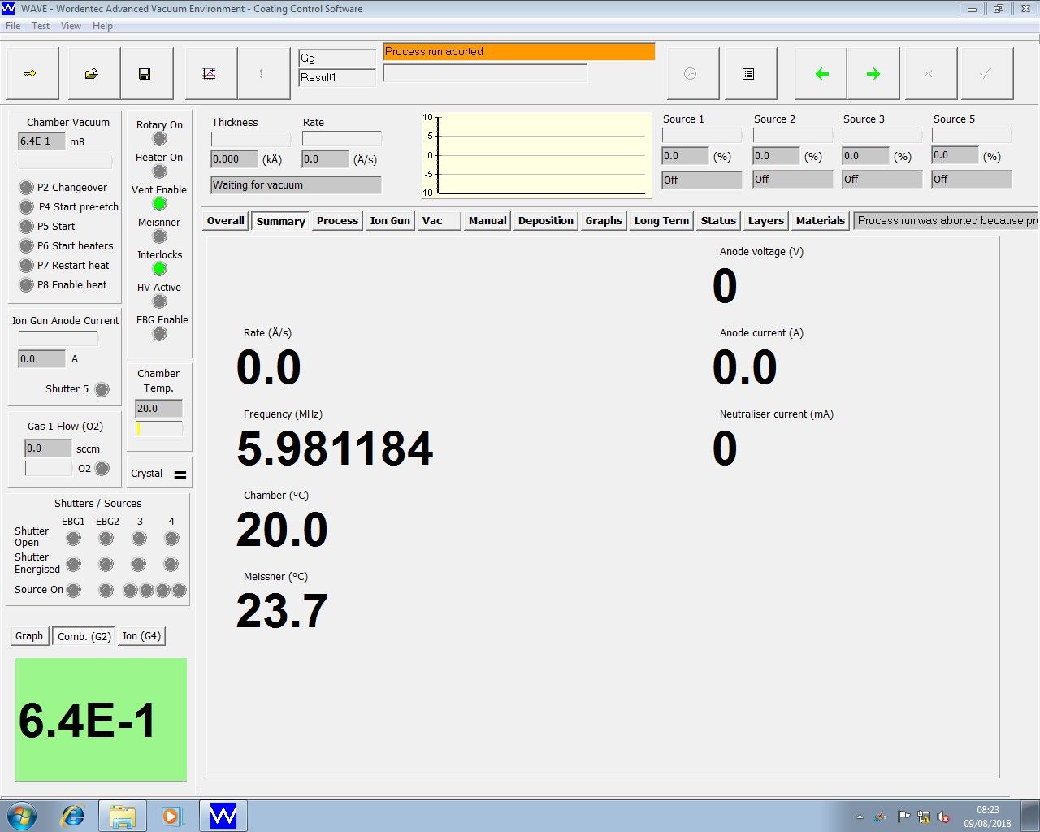The image size is (1040, 832).
Task: Click the Gas 1 Flow sccm field
Action: (48, 448)
